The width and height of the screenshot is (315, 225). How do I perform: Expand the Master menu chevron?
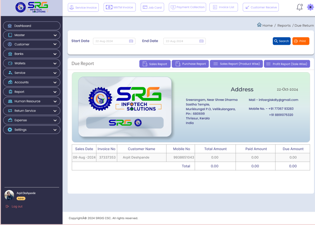[x=55, y=35]
